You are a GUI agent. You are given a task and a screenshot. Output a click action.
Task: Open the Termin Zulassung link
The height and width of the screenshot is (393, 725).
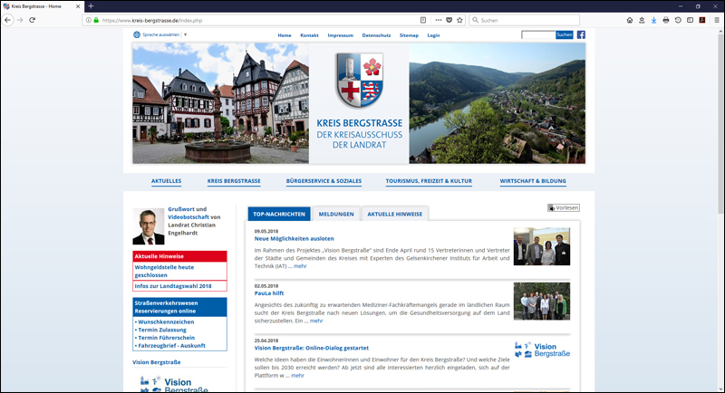[x=162, y=330]
